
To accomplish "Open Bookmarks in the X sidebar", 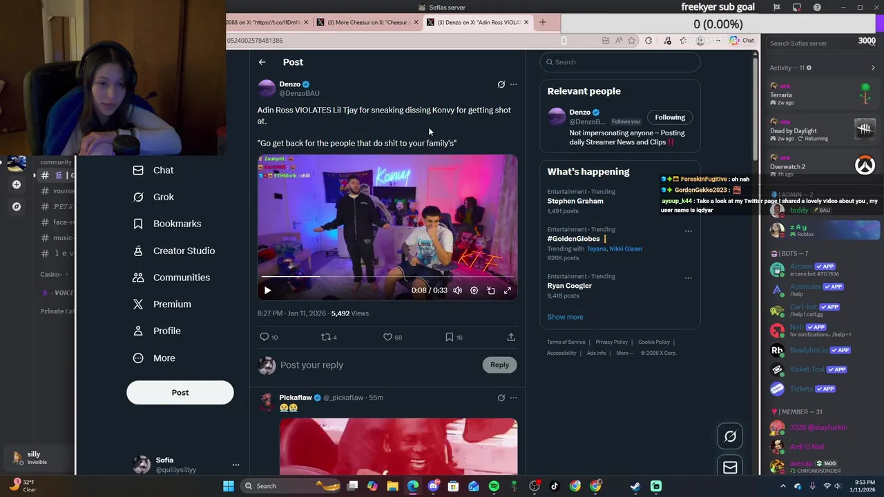I will pos(167,224).
